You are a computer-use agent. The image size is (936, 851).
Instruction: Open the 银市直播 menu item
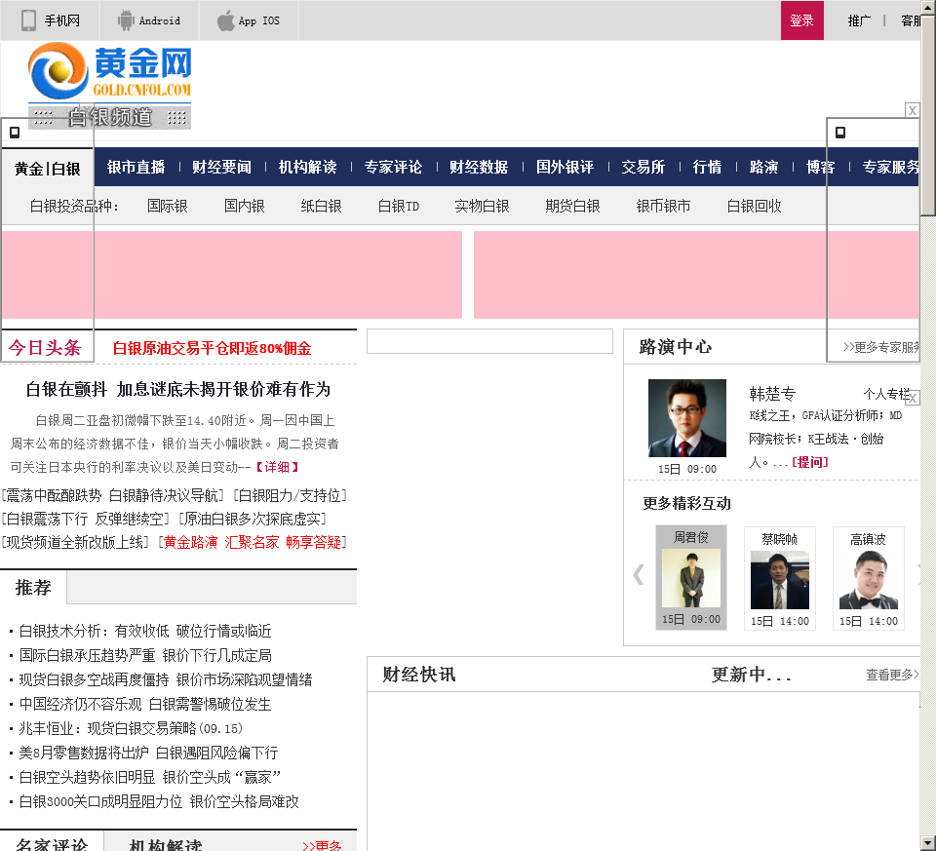click(x=136, y=167)
